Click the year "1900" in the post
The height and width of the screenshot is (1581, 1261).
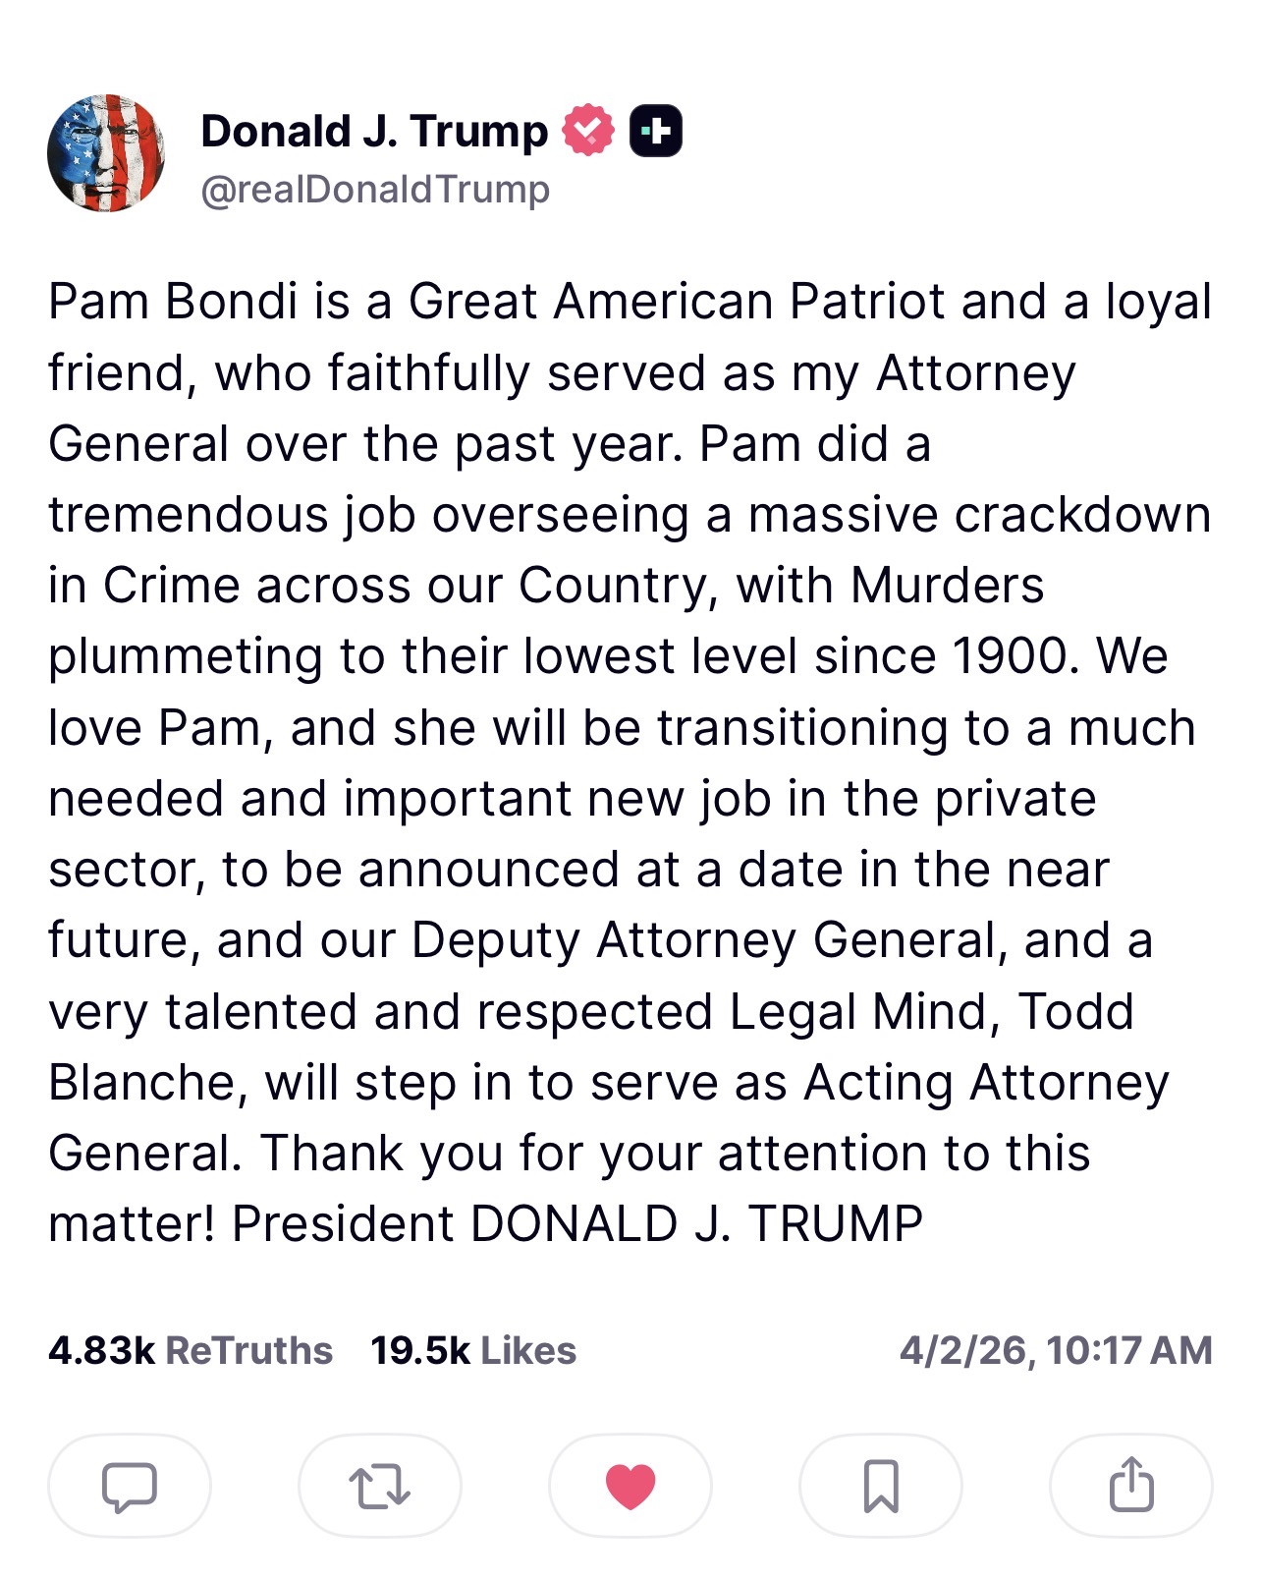[x=1009, y=656]
